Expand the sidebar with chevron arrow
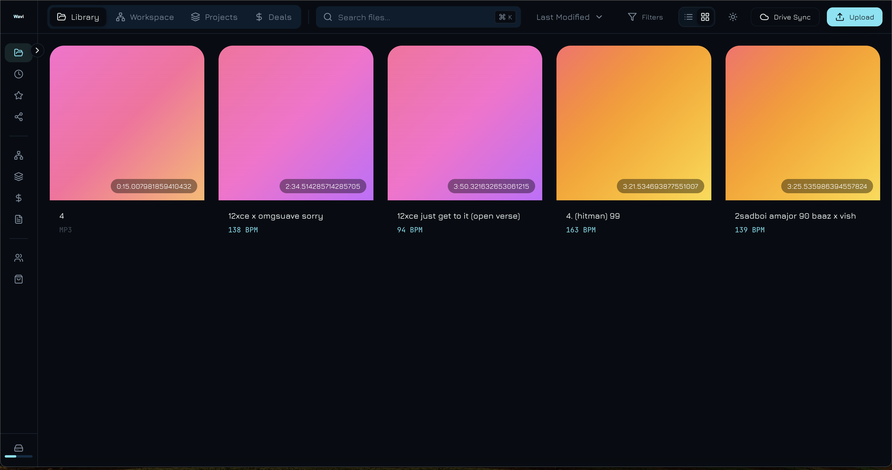 pos(37,51)
